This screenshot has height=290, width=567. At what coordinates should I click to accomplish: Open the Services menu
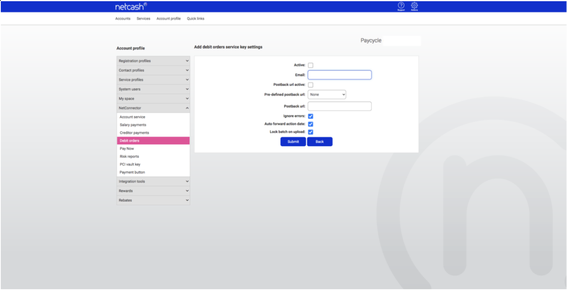tap(144, 19)
